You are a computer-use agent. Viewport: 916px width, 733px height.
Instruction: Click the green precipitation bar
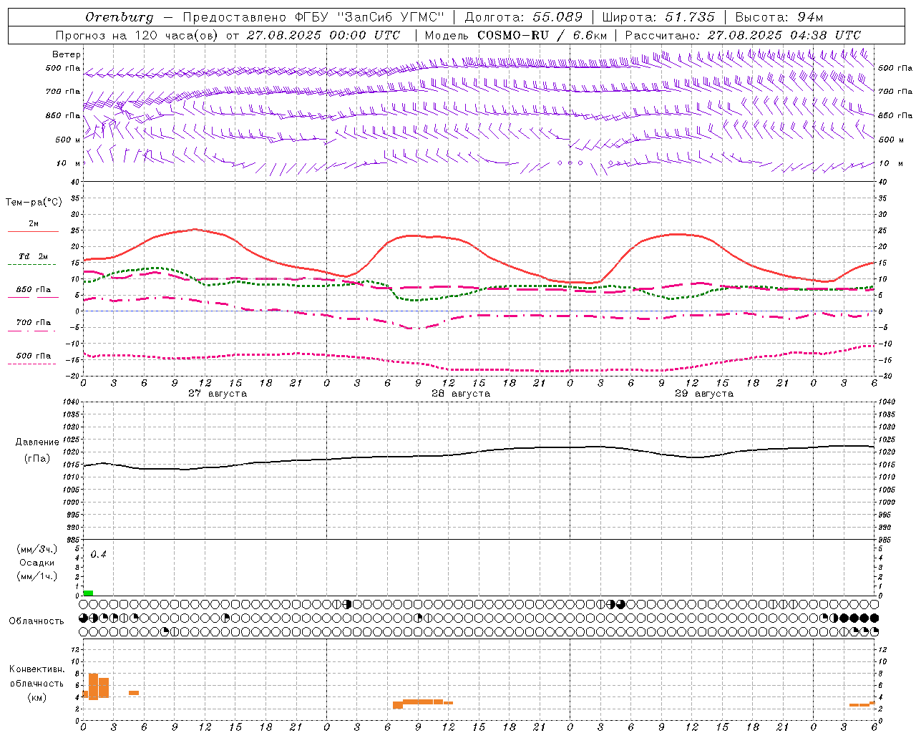(x=88, y=593)
